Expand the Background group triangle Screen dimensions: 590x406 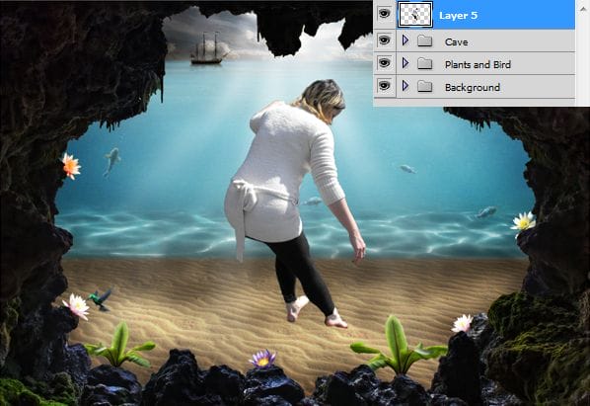(x=406, y=86)
